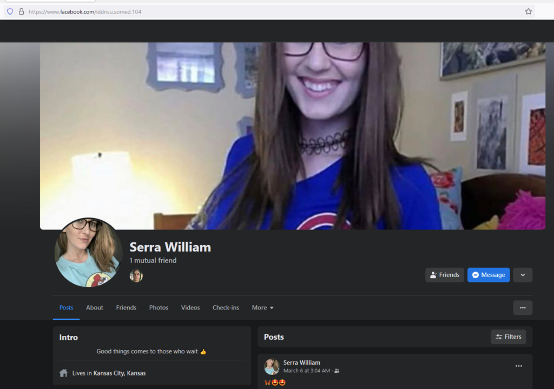Click the mutual friend's small avatar

pos(136,275)
